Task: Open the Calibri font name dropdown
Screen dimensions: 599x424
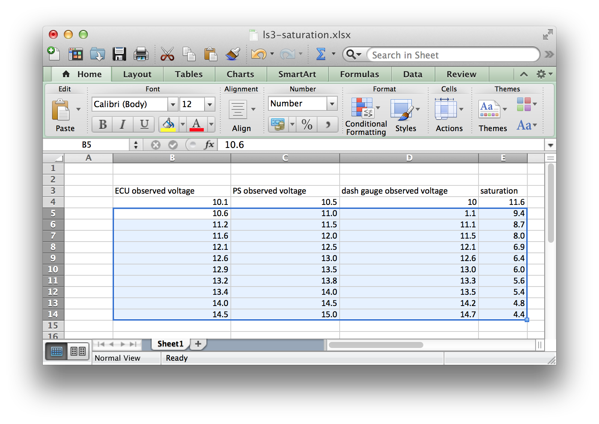Action: tap(173, 105)
